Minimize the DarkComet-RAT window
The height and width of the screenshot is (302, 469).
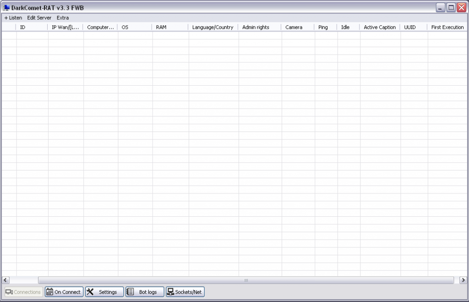(440, 7)
